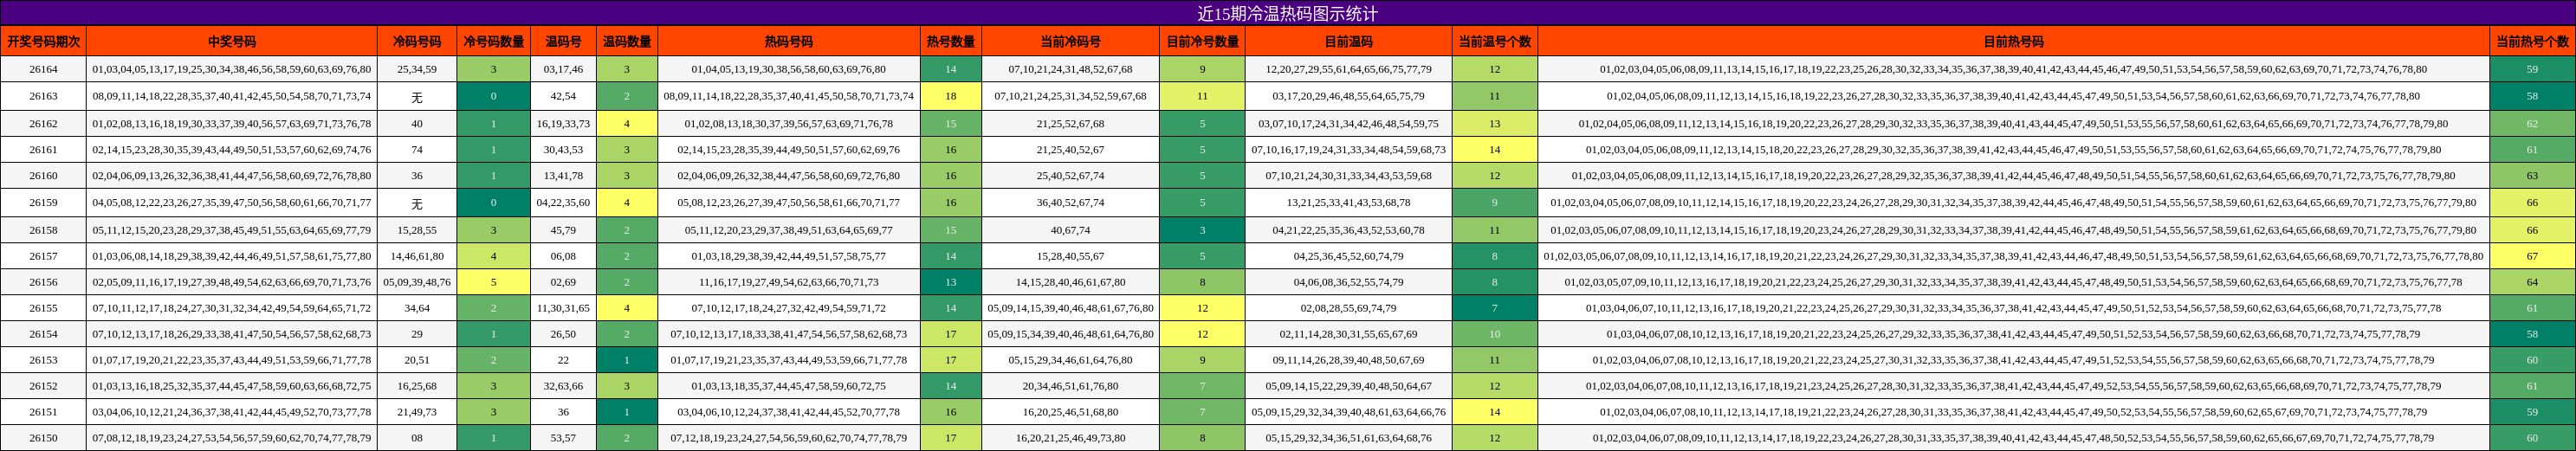Click period cell 26151

[43, 412]
